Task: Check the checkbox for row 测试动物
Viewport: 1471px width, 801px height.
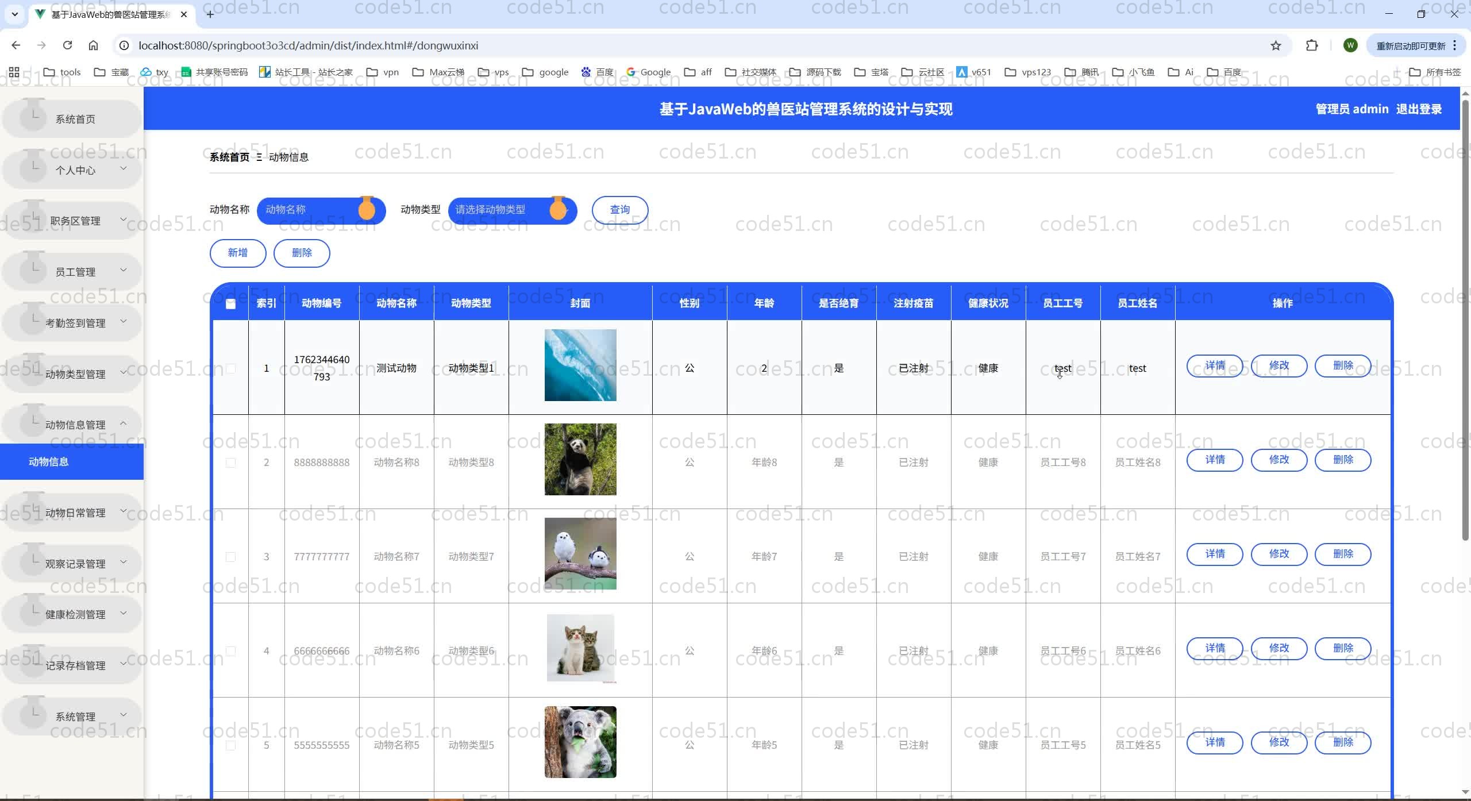Action: 230,368
